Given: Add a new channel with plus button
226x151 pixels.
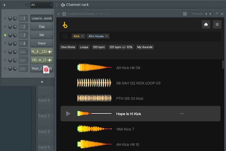Looking at the screenshot, I should (42, 82).
